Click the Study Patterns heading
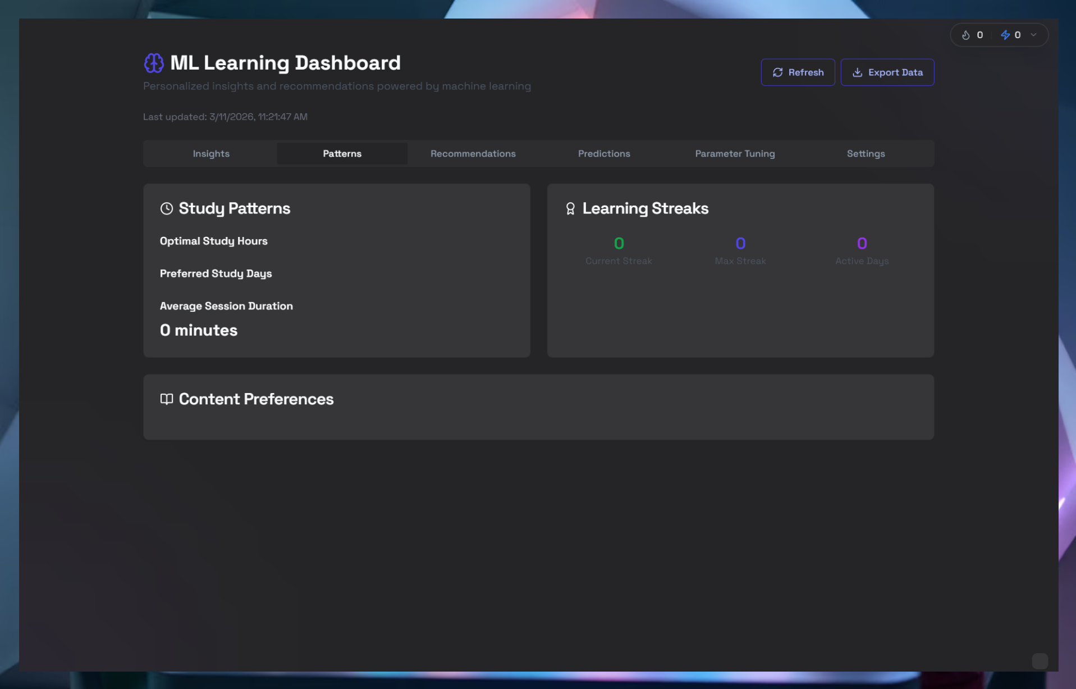 (x=234, y=208)
